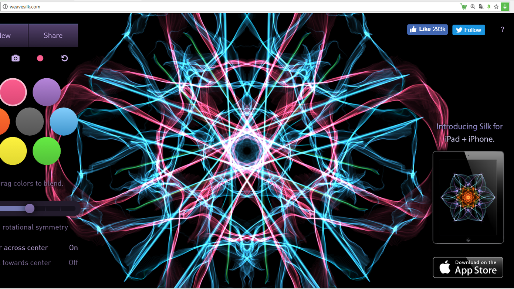Click the rotational symmetry slider handle
This screenshot has height=289, width=514.
point(30,209)
